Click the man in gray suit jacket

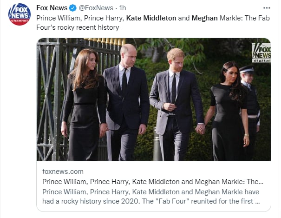tap(176, 105)
